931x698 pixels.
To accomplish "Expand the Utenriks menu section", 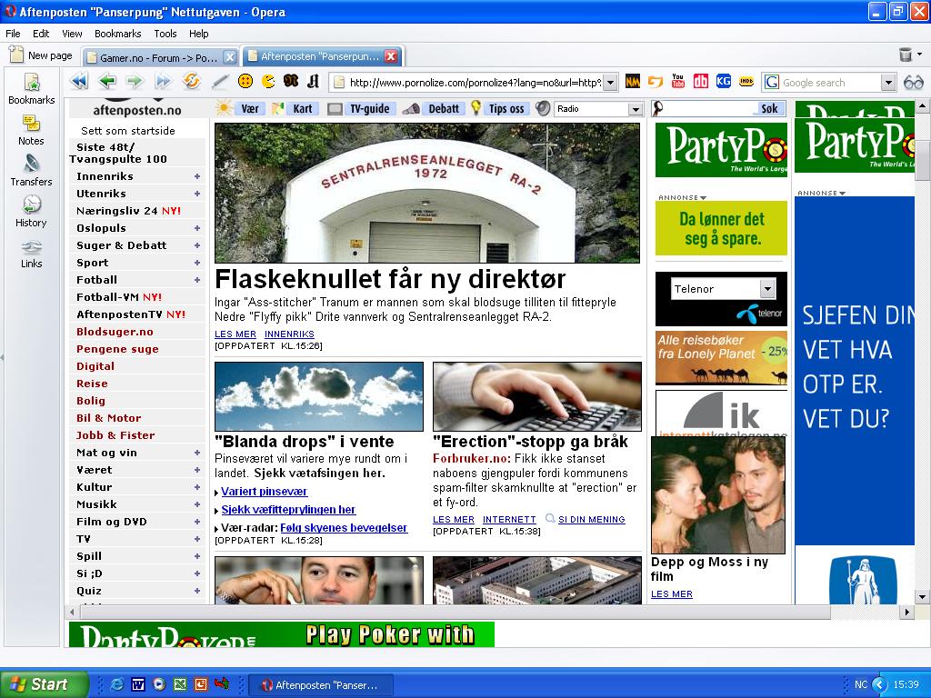I will [x=197, y=194].
